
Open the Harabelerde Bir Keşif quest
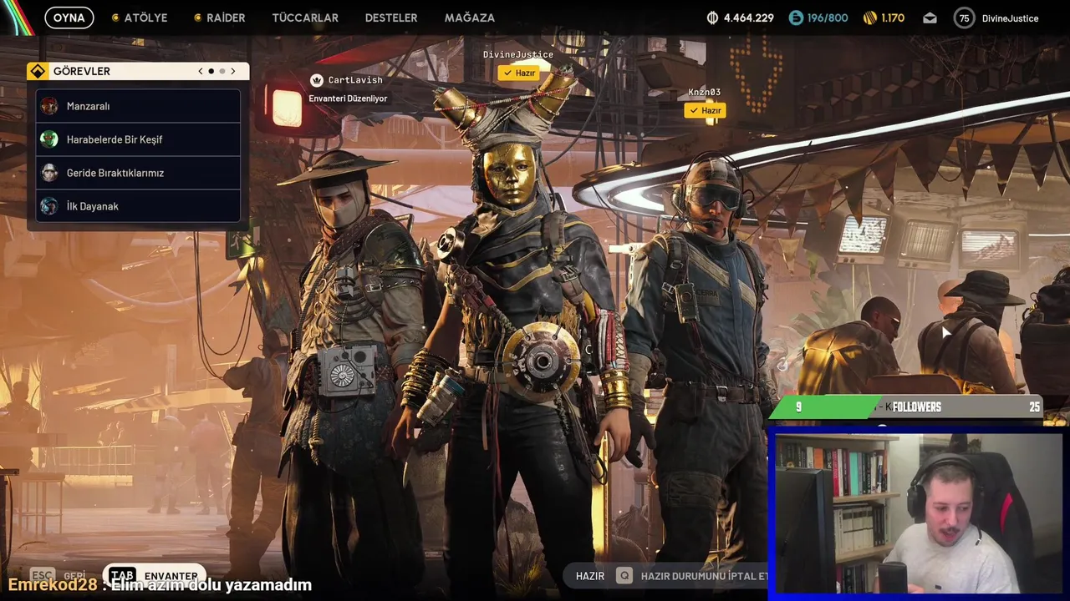coord(138,139)
